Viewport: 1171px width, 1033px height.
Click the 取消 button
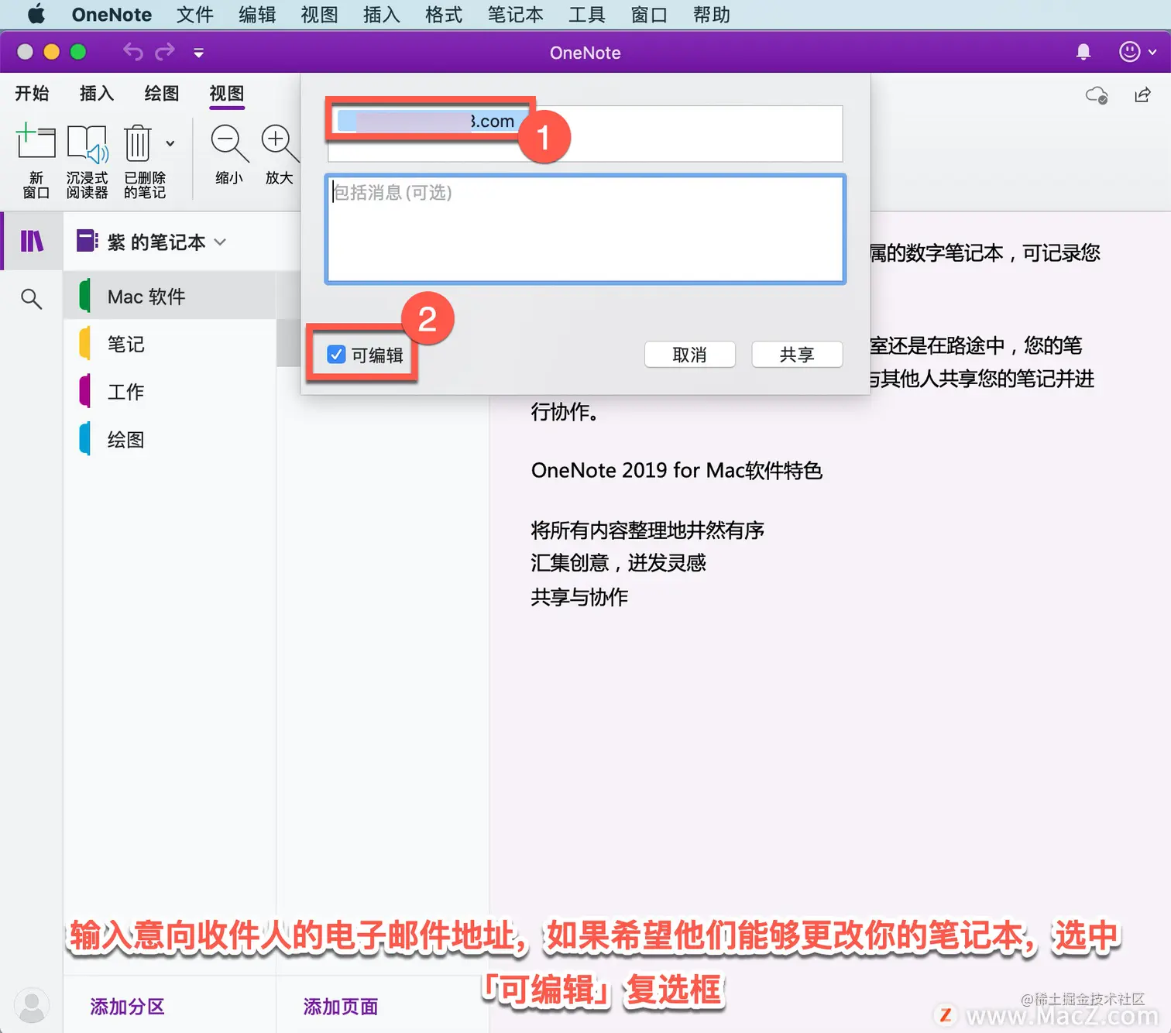[689, 355]
